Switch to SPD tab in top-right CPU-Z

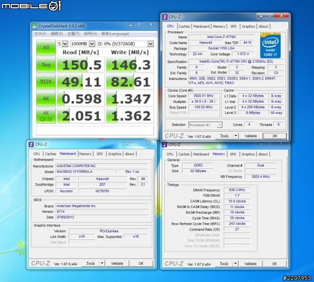pos(234,26)
